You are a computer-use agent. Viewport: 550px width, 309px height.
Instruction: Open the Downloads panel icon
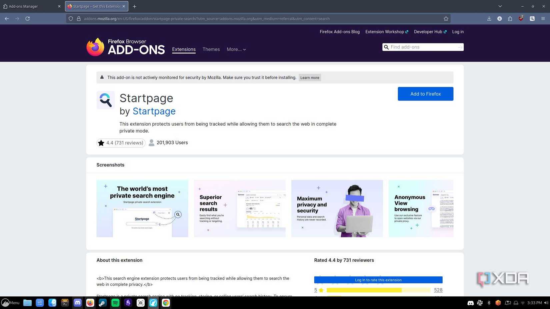(x=489, y=19)
